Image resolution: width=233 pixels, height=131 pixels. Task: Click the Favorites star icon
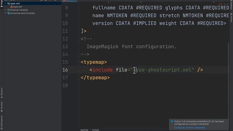click(1, 111)
